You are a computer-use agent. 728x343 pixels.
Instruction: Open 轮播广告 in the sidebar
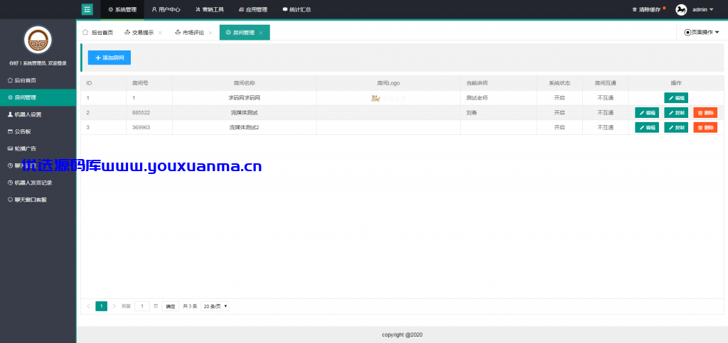coord(38,148)
